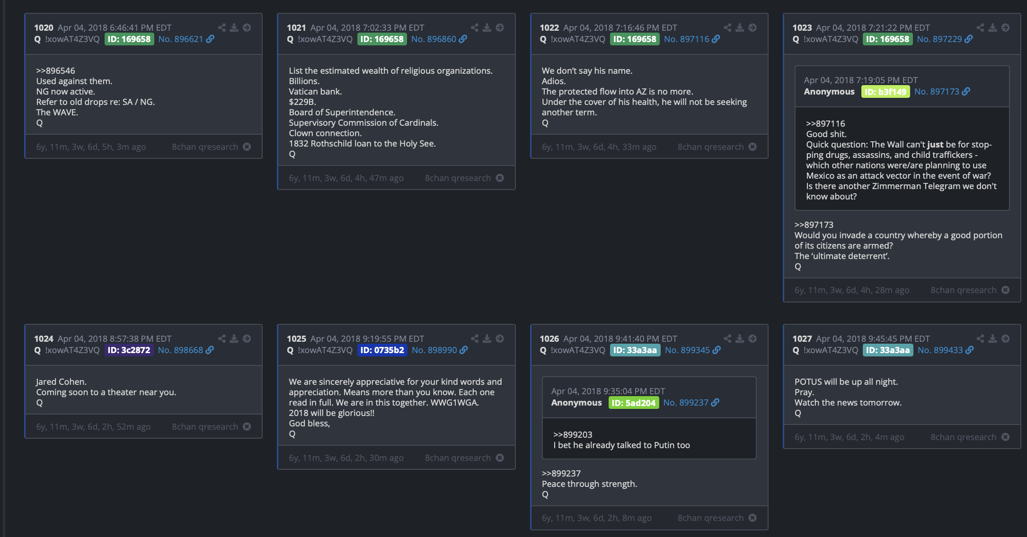The width and height of the screenshot is (1027, 537).
Task: Share post 1024 using share icon
Action: (221, 339)
